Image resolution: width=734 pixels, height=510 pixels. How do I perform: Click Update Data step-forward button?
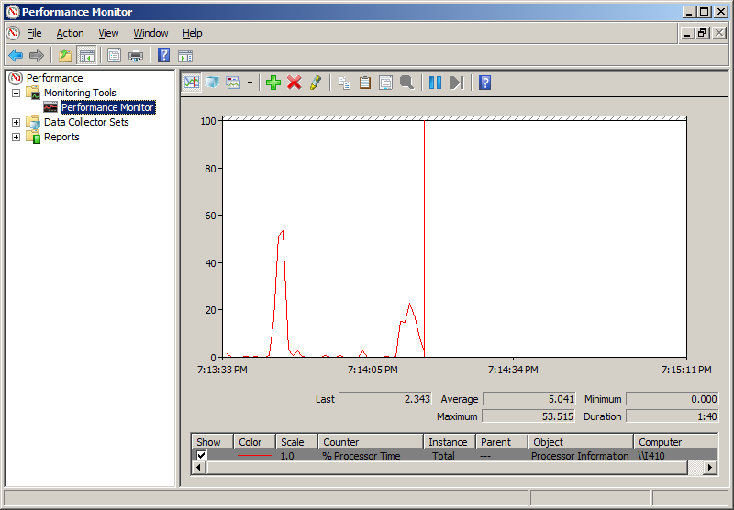(x=456, y=83)
